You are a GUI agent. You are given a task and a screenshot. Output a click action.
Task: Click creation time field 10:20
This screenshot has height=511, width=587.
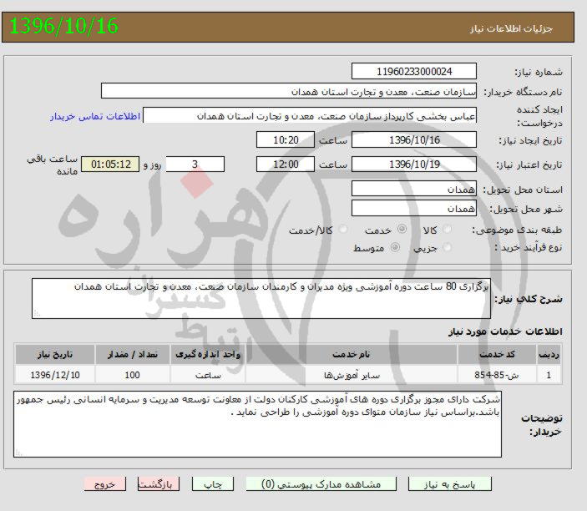(286, 139)
